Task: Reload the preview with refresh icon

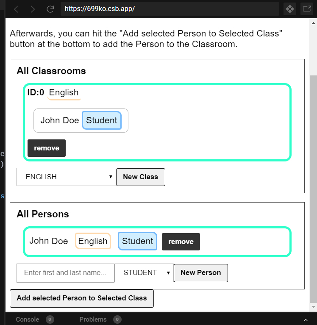Action: (x=50, y=9)
